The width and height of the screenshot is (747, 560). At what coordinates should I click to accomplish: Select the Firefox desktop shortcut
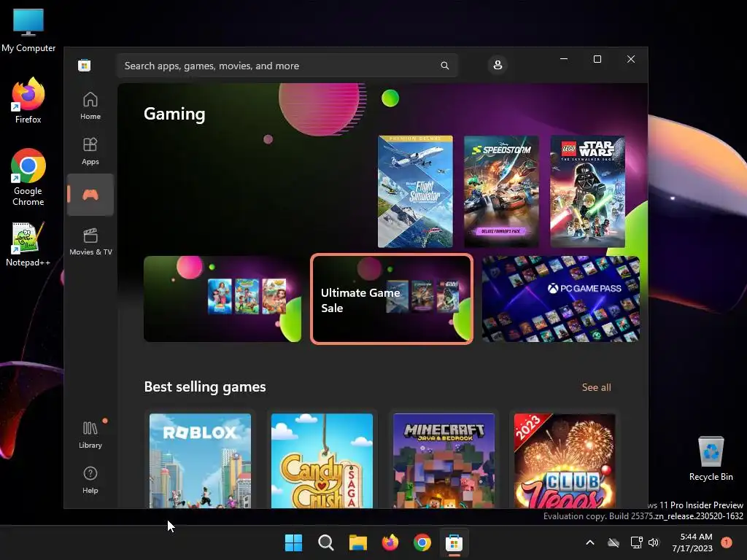click(28, 101)
